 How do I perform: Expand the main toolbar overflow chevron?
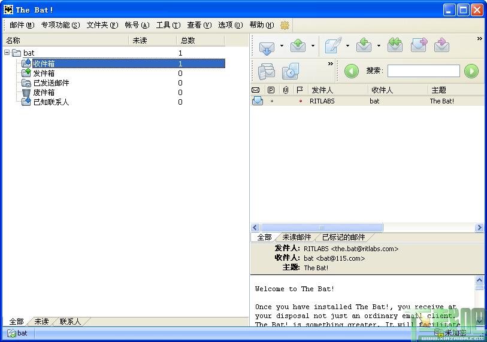tap(480, 39)
